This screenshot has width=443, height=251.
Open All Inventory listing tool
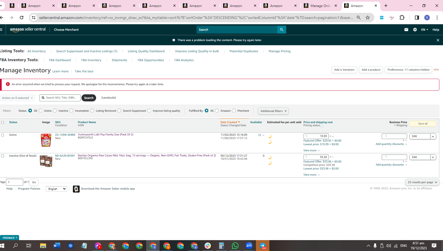tap(36, 51)
